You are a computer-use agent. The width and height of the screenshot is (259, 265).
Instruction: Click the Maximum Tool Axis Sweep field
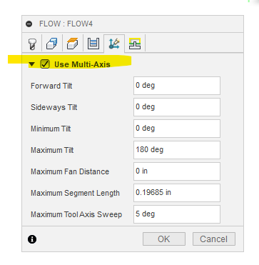point(177,214)
